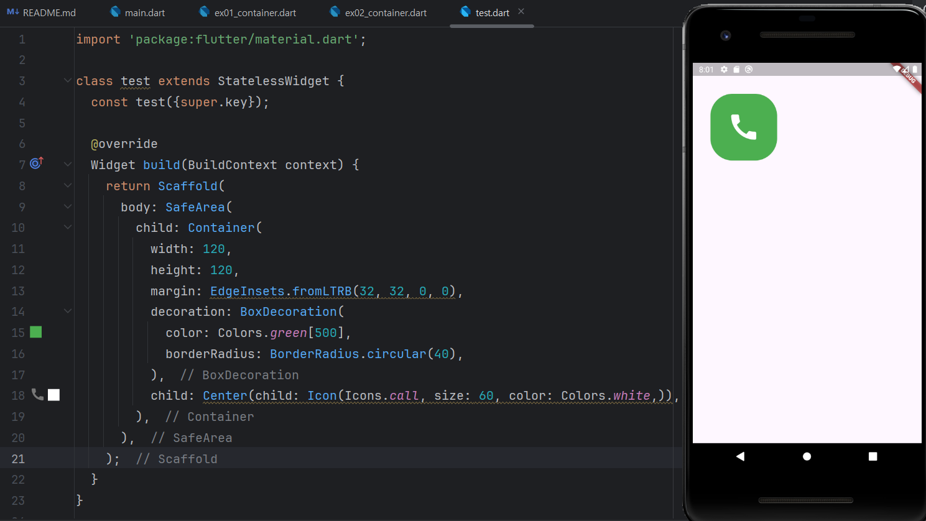Click the width value 120 on line 11

214,249
